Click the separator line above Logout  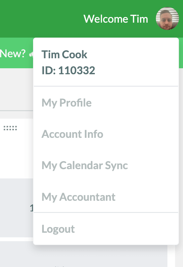pos(106,212)
